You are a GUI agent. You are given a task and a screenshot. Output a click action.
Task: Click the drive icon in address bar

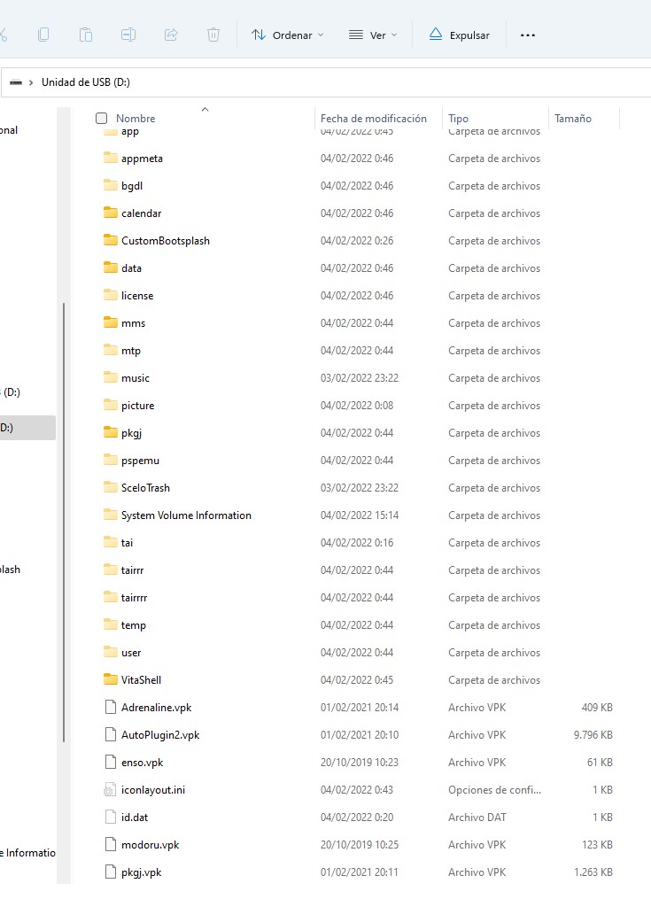click(16, 82)
